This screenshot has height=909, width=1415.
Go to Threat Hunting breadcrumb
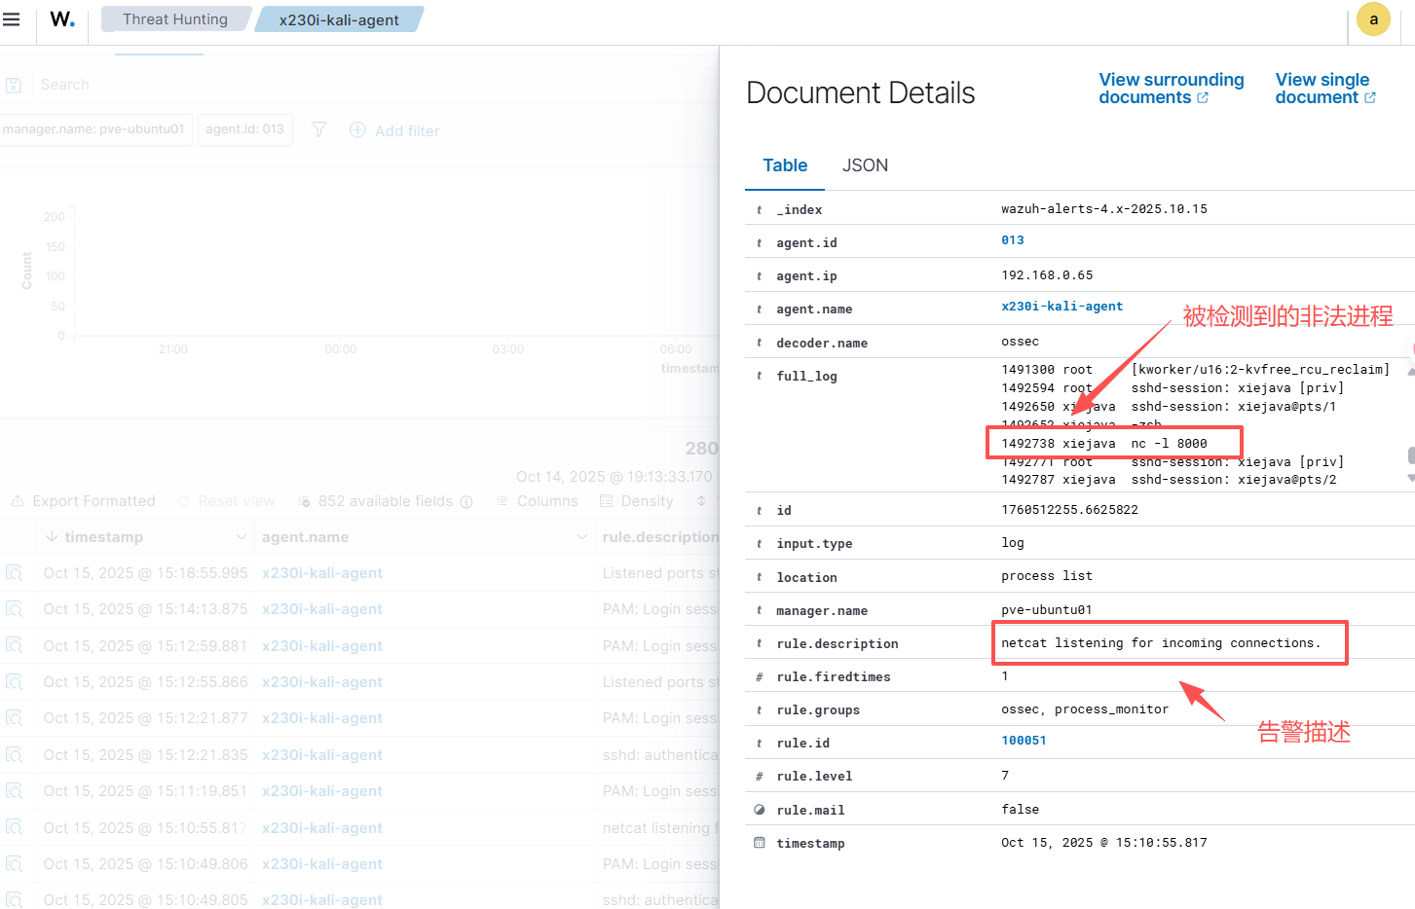click(x=175, y=19)
